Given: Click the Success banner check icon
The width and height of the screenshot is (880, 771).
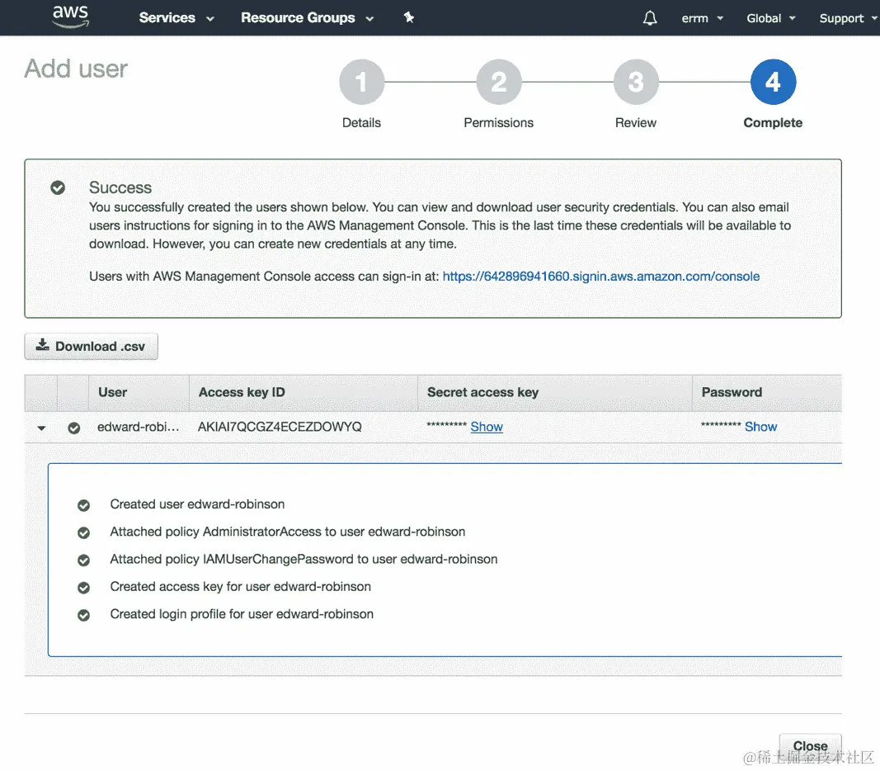Looking at the screenshot, I should pyautogui.click(x=58, y=187).
